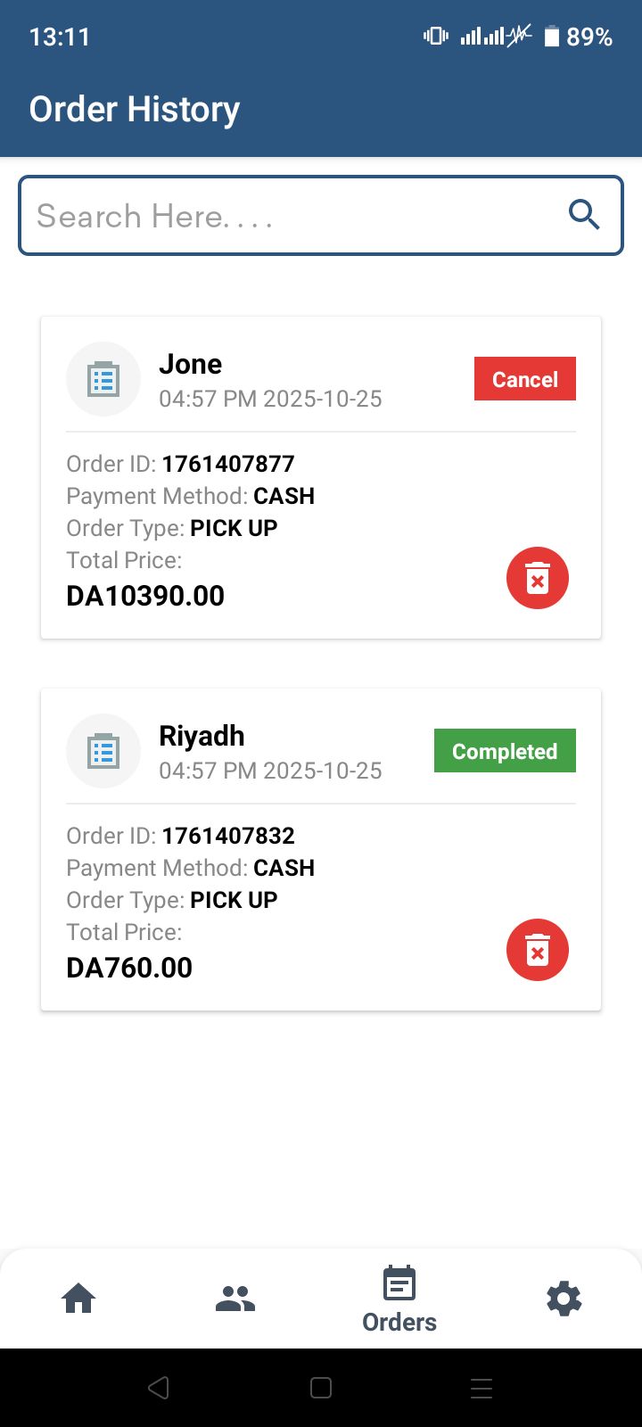Open the customers people icon tab
This screenshot has height=1427, width=642.
pos(235,1299)
